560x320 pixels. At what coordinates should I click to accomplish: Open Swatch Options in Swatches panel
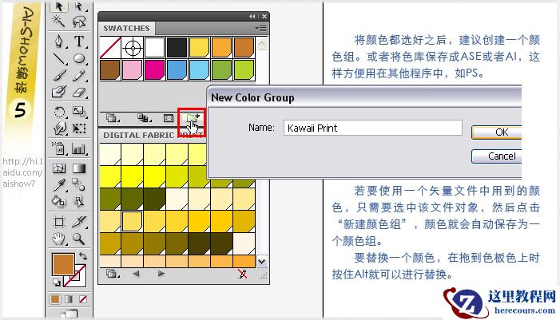click(x=169, y=118)
